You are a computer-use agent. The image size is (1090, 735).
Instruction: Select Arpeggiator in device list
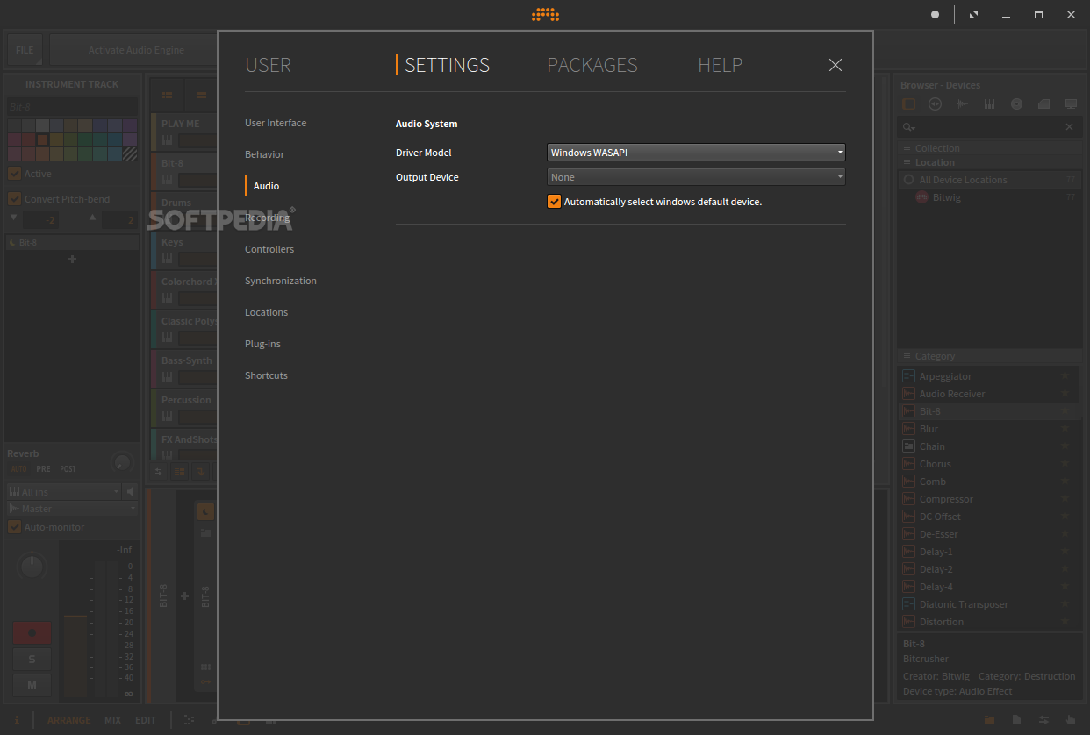click(x=986, y=376)
